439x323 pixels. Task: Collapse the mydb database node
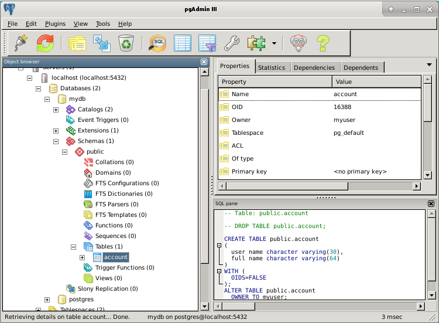click(47, 99)
